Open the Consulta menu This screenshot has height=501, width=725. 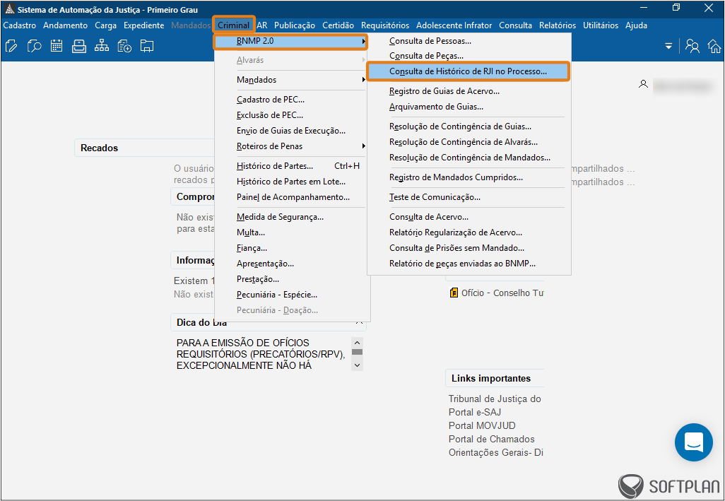point(516,25)
